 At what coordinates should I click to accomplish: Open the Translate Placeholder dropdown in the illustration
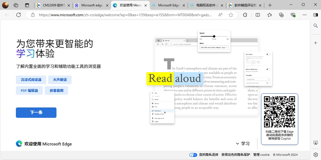(x=258, y=79)
